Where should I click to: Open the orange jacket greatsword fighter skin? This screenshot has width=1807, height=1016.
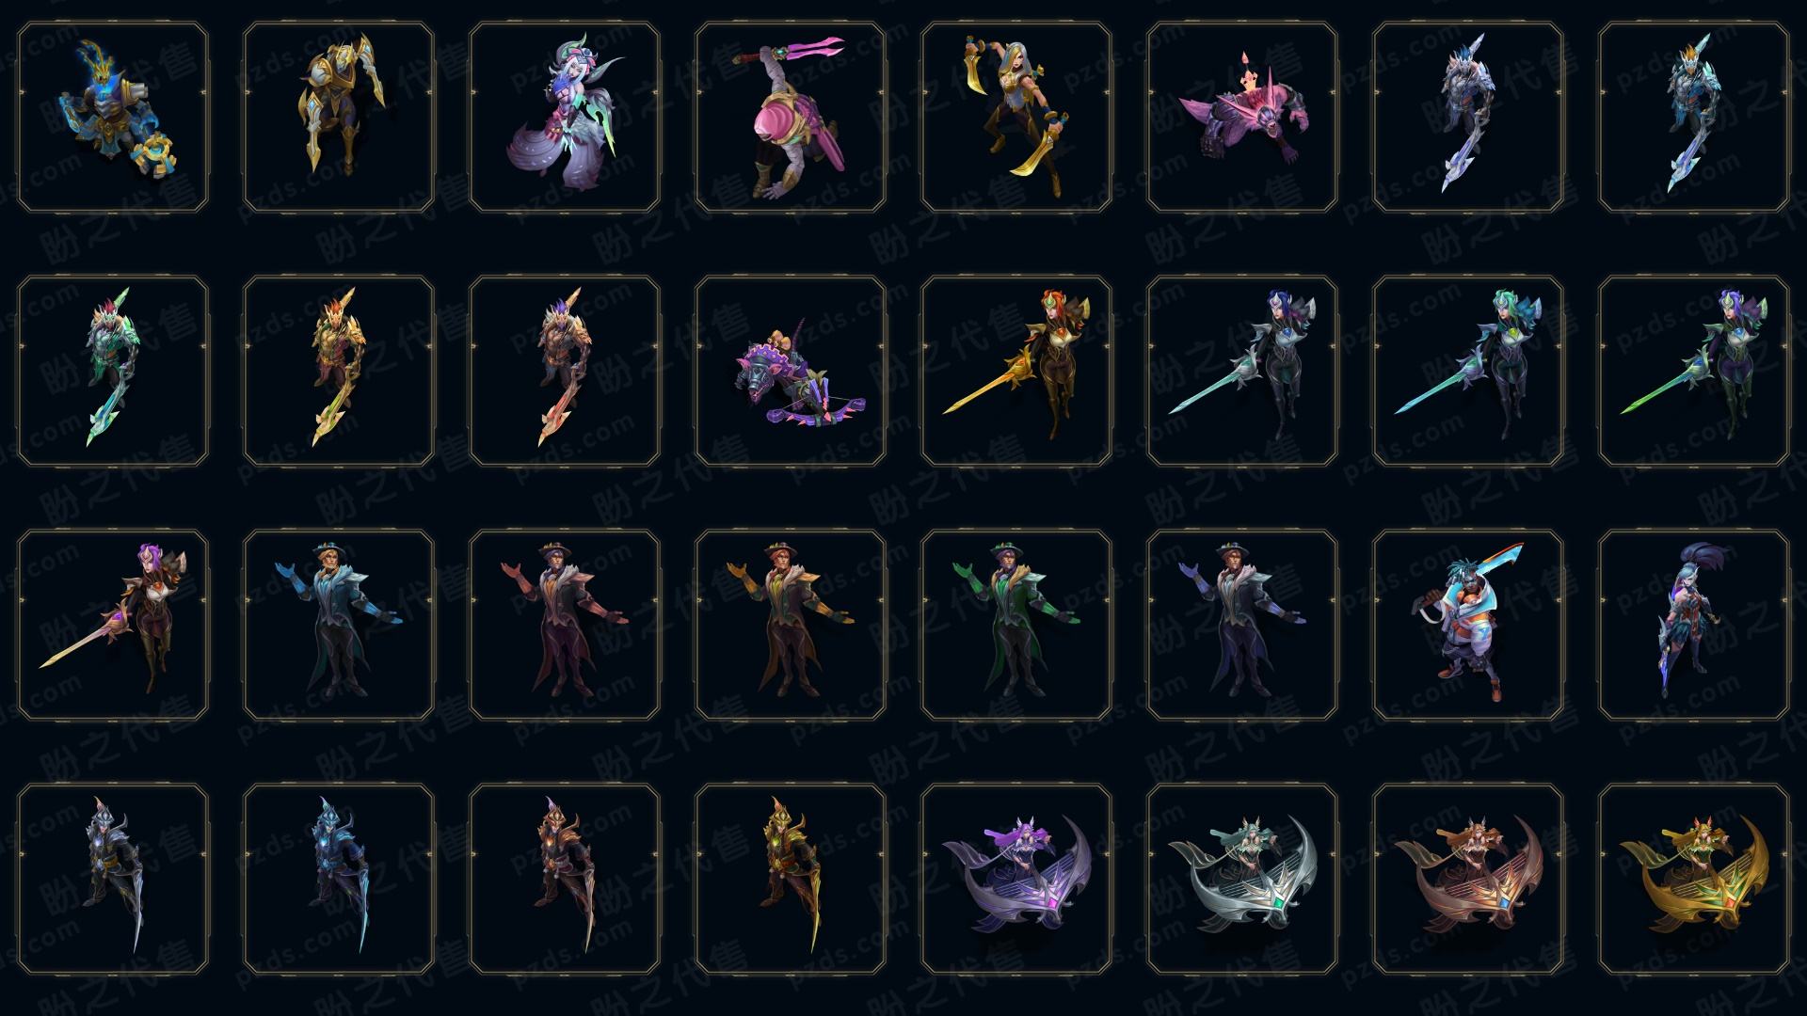point(1468,625)
